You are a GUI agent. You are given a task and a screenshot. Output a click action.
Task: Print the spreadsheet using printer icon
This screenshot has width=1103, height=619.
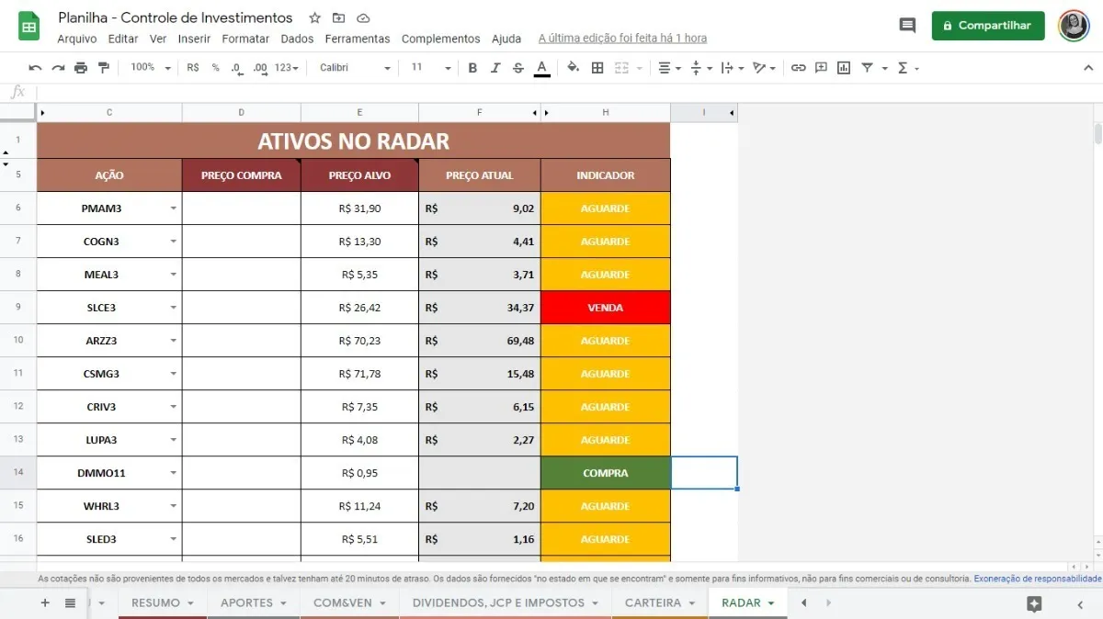click(x=81, y=68)
